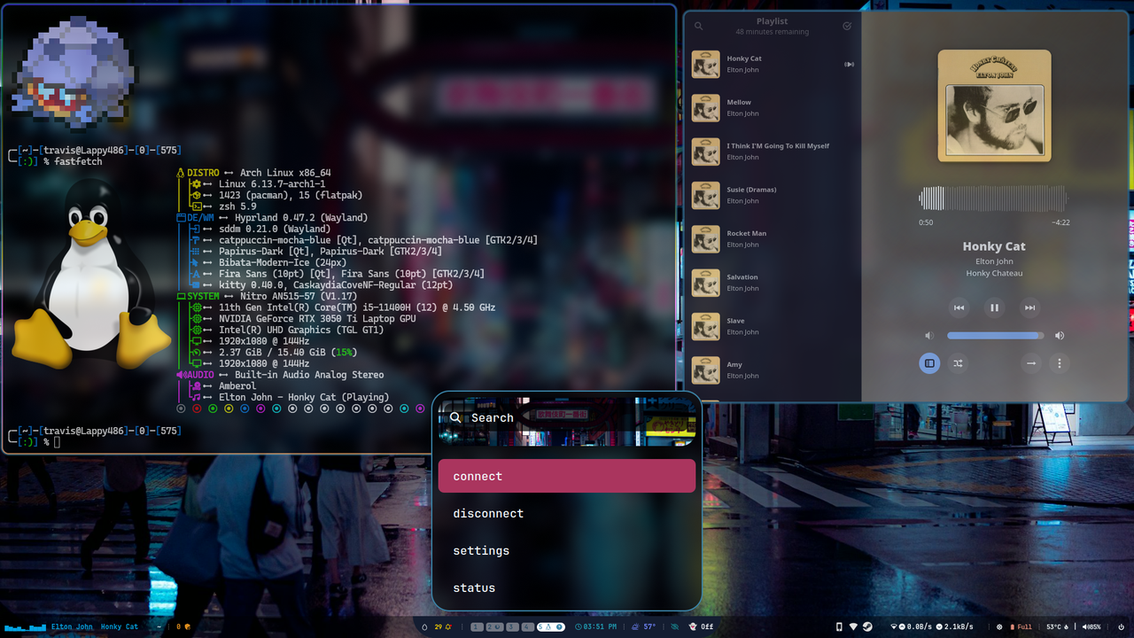1134x638 pixels.
Task: Choose connect in the launcher menu
Action: 567,476
